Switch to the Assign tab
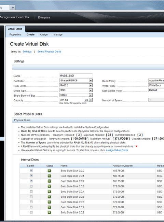 point(44,34)
